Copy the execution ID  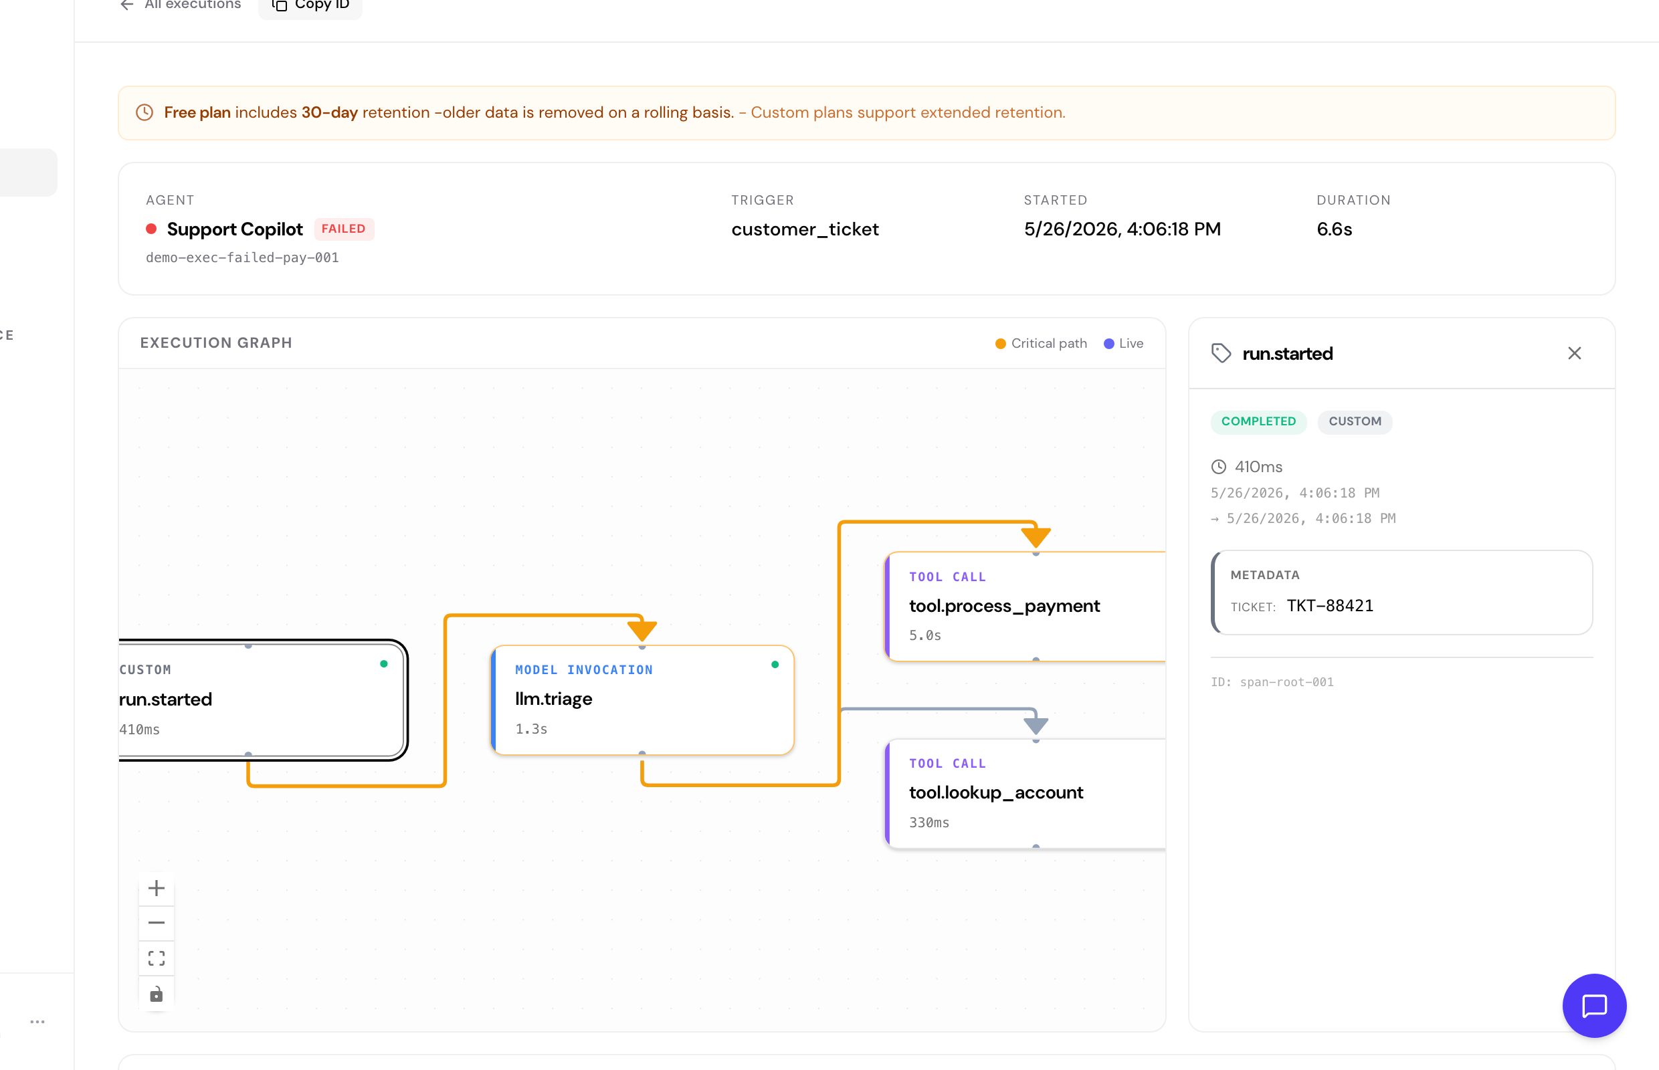point(310,5)
